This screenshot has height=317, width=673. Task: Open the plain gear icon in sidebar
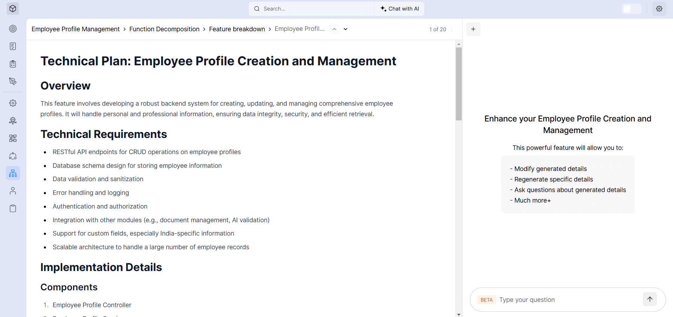tap(13, 103)
